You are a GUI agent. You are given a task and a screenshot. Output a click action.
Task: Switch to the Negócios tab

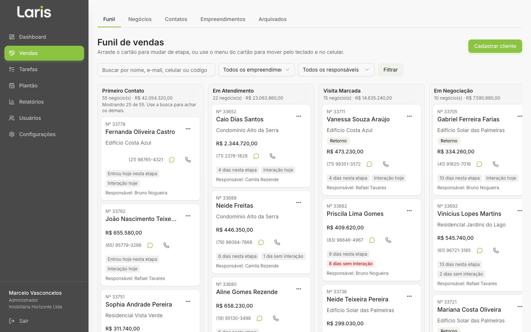click(x=140, y=19)
